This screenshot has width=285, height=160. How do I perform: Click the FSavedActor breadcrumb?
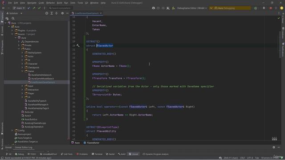click(x=91, y=143)
